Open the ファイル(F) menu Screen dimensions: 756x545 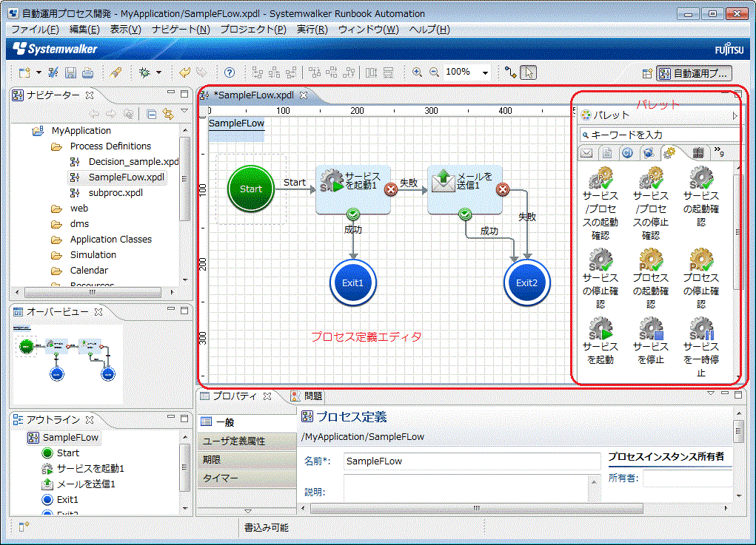[x=36, y=30]
